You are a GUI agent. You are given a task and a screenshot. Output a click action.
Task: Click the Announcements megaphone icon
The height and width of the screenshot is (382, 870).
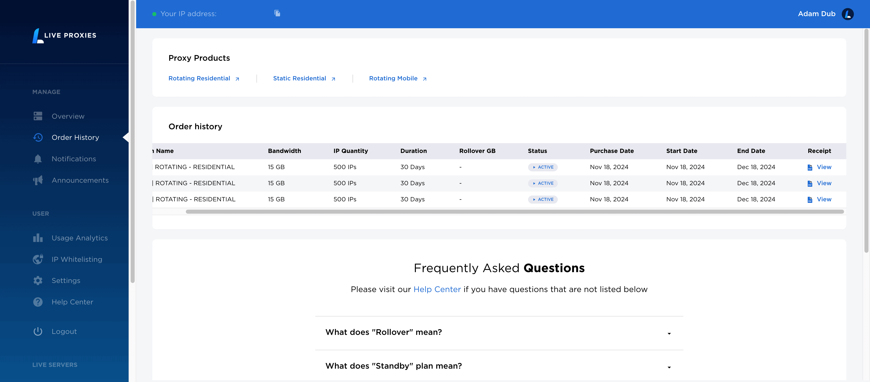pos(38,180)
